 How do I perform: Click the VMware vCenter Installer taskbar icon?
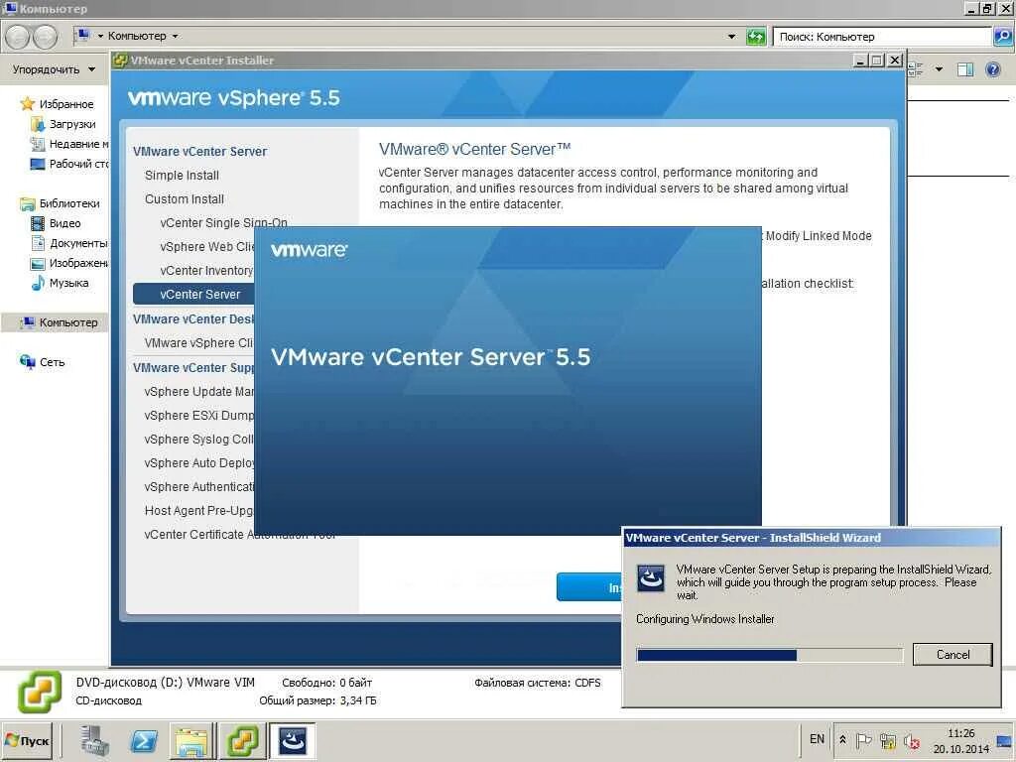click(x=242, y=740)
